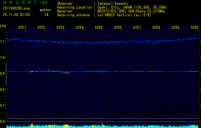This screenshot has height=128, width=201.
Task: Select the 0251 time label
Action: (x=22, y=28)
